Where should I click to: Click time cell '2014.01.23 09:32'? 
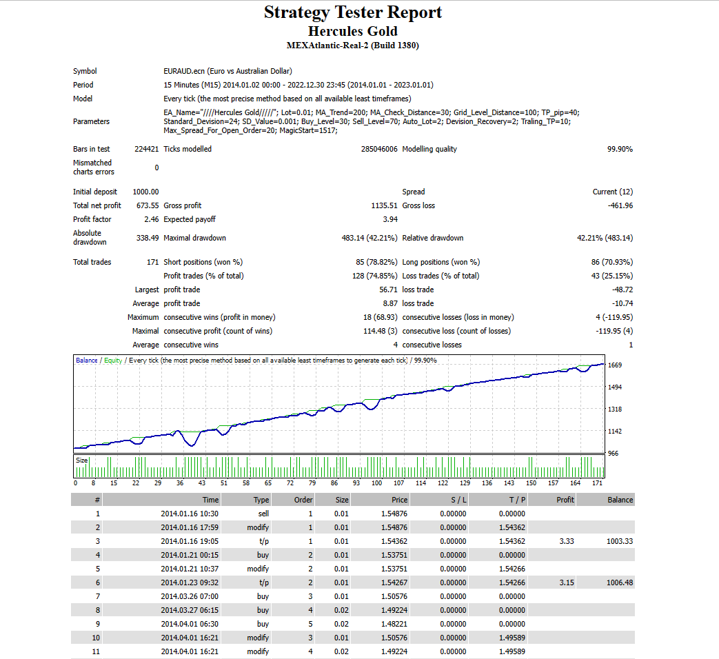[190, 582]
